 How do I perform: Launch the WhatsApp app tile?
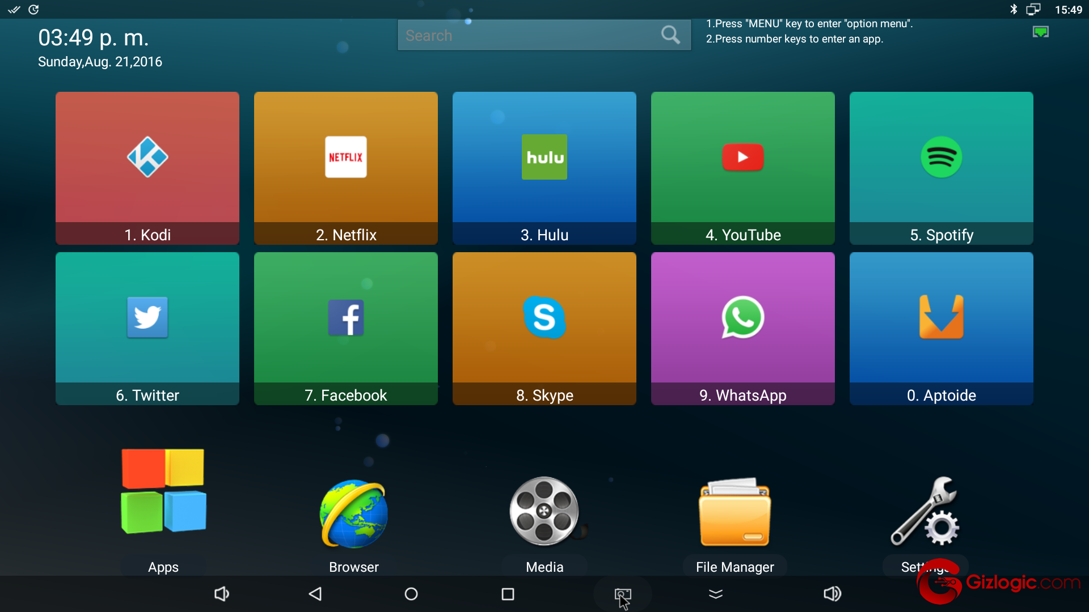[743, 328]
